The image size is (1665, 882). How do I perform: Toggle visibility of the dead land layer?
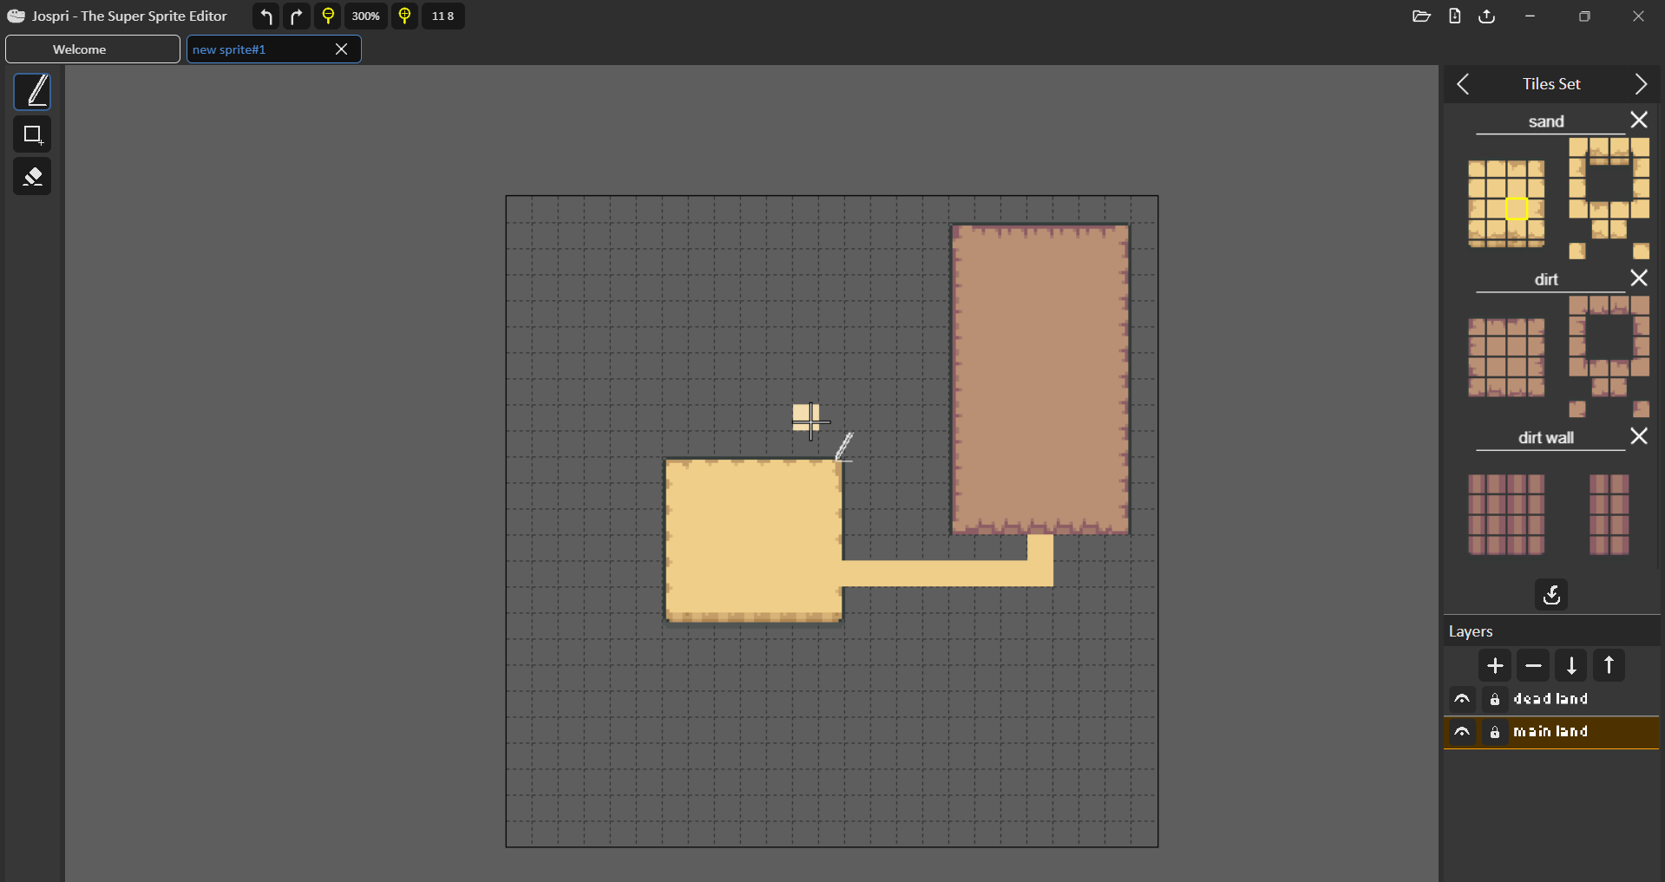[x=1462, y=699]
